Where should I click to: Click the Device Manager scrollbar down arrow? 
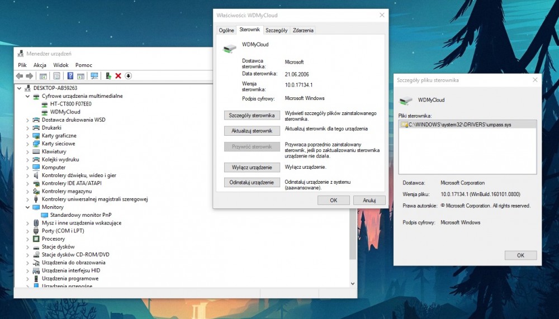[x=353, y=284]
